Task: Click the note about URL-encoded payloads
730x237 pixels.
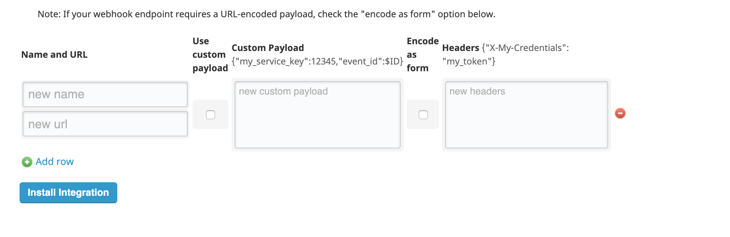Action: [267, 14]
